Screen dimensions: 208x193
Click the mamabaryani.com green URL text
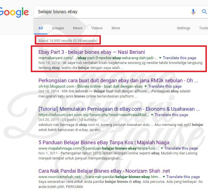pos(98,58)
